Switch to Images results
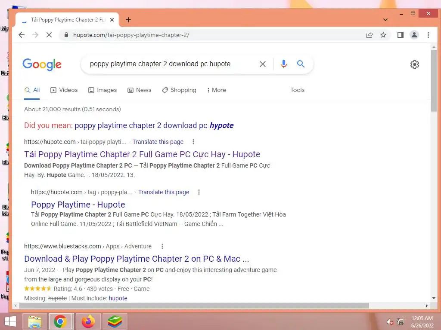This screenshot has width=441, height=330. coord(102,90)
